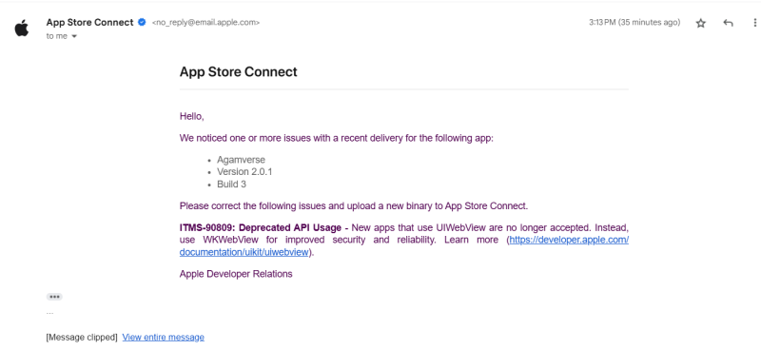761x350 pixels.
Task: Click the '[Message clipped]' notice
Action: [x=82, y=337]
